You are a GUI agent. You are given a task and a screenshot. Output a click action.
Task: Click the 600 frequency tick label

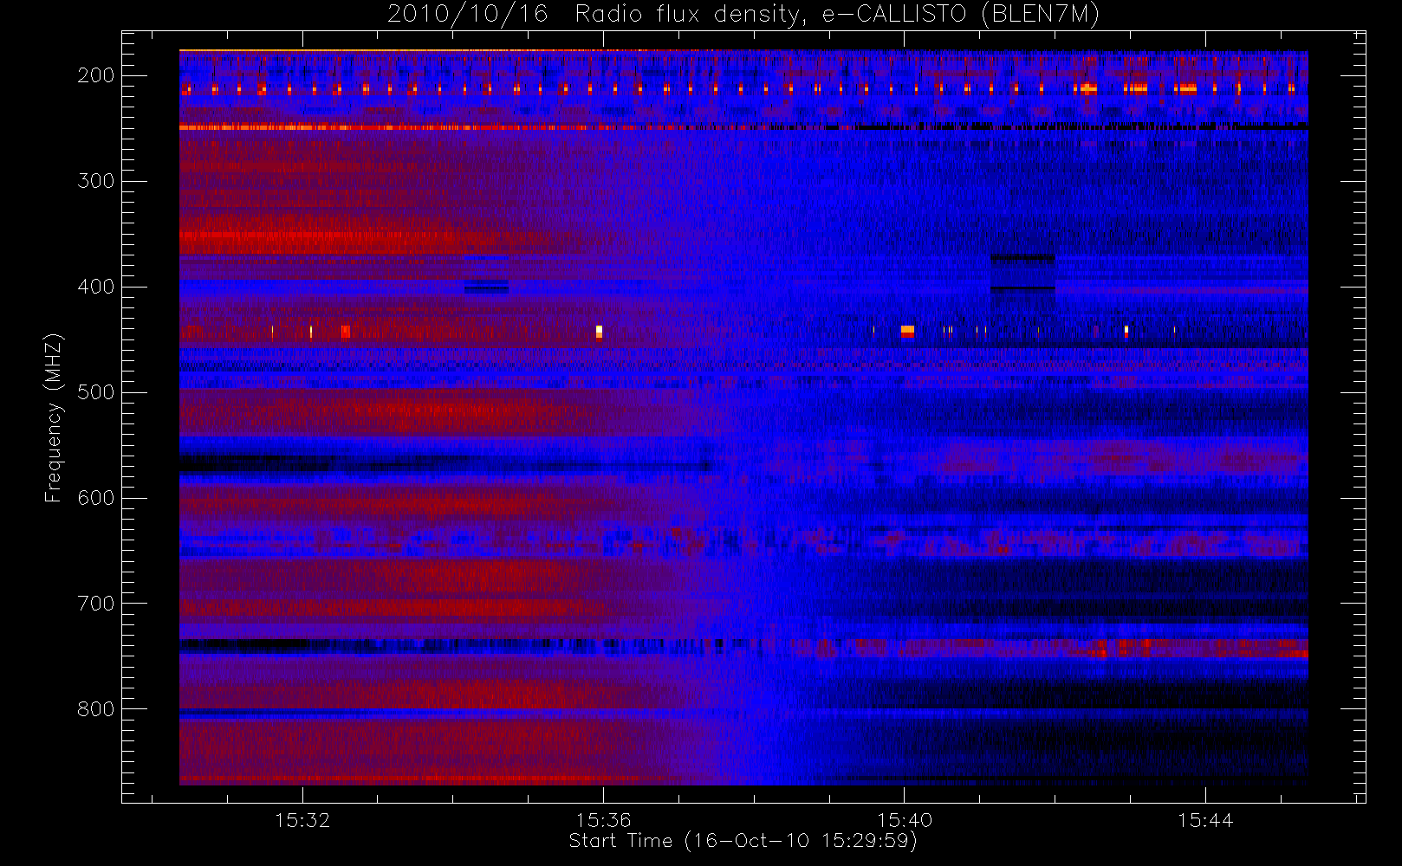click(96, 498)
